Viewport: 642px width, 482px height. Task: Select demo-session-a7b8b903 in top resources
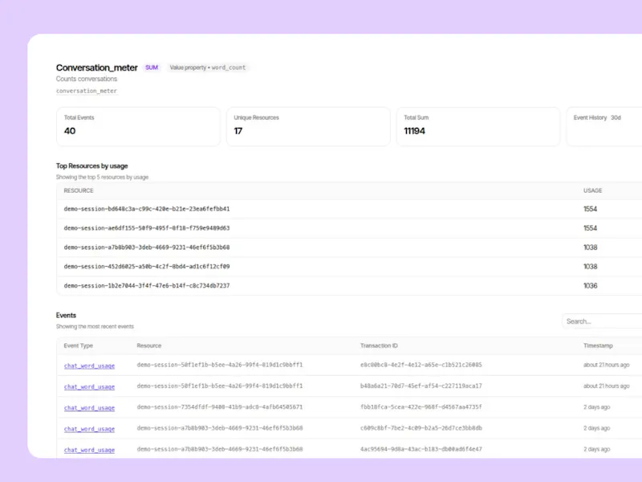tap(349, 247)
